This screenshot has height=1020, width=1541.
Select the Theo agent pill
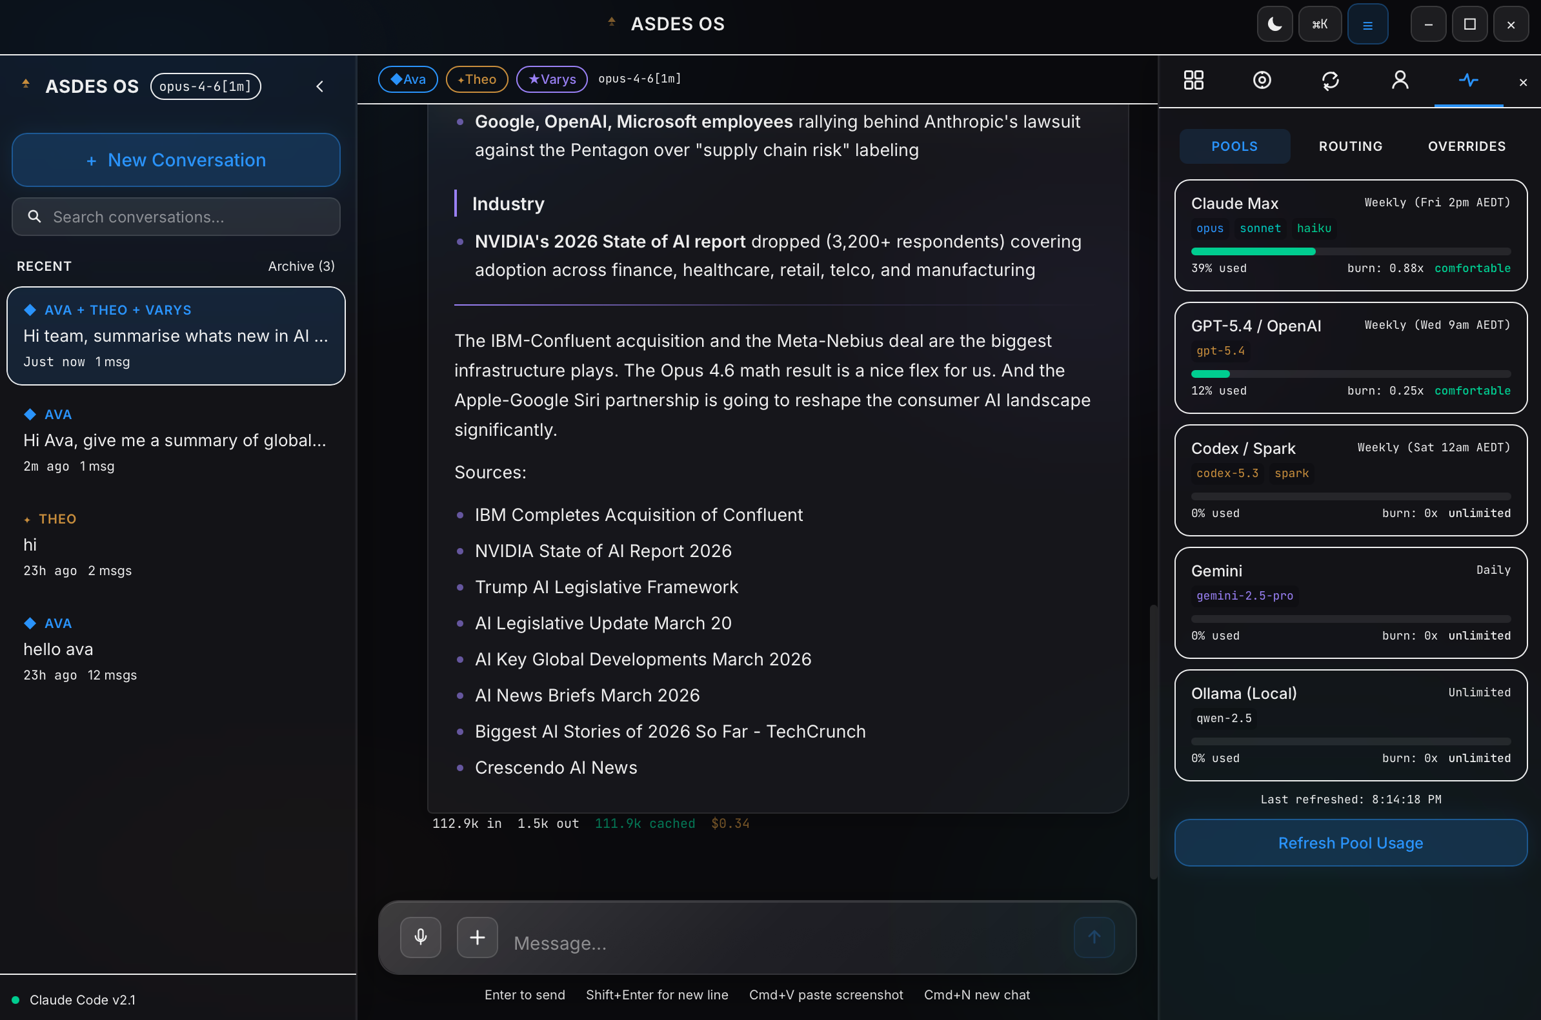coord(476,79)
